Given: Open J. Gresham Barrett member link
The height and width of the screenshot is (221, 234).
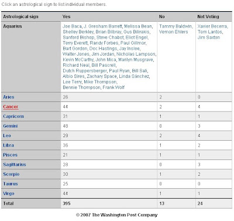Looking at the screenshot, I should tap(103, 26).
